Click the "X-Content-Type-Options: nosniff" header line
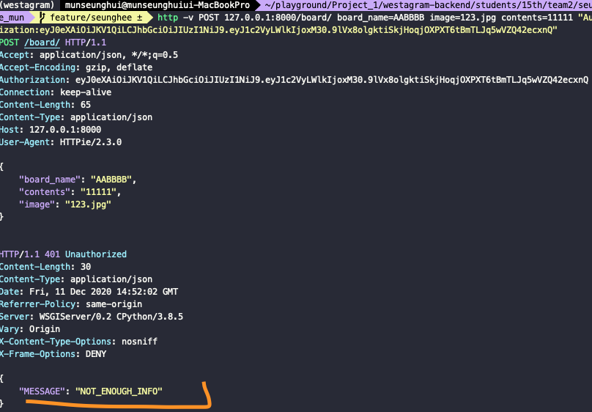592x412 pixels. (79, 342)
